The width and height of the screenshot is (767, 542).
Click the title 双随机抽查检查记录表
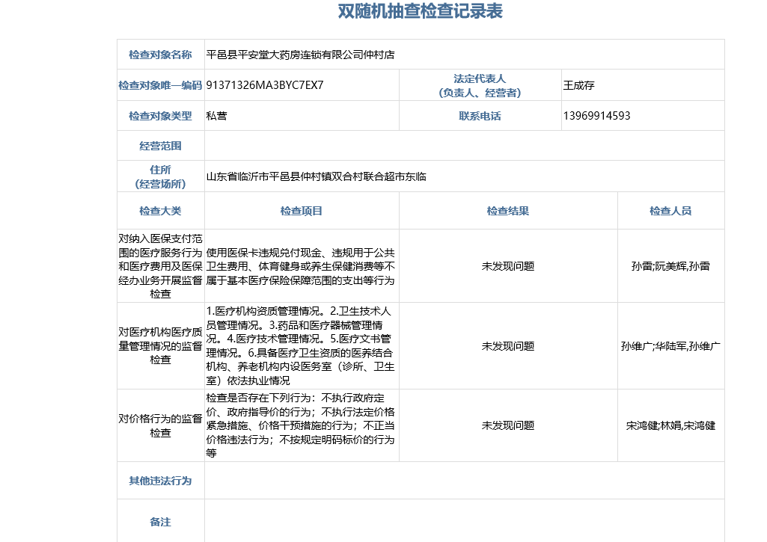(421, 11)
